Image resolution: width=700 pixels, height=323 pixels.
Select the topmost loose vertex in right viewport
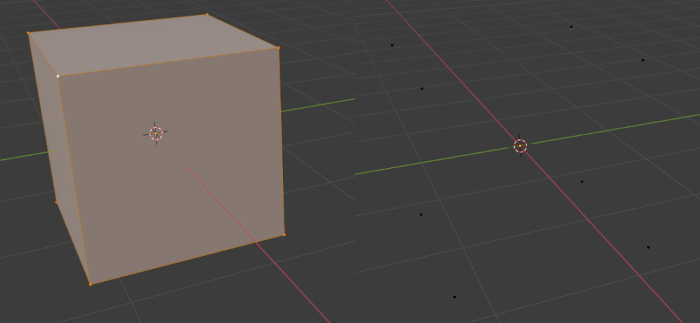point(571,27)
